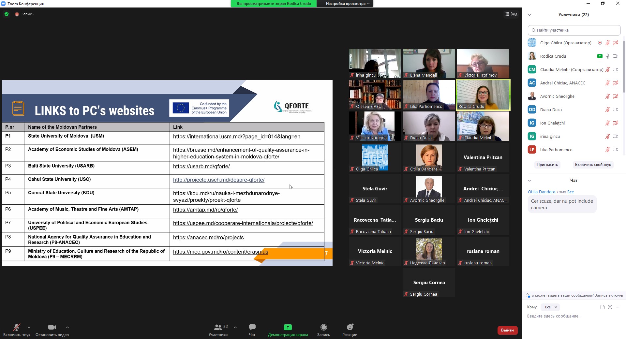
Task: Toggle Rodica Crudu's microphone in participant list
Action: click(607, 56)
